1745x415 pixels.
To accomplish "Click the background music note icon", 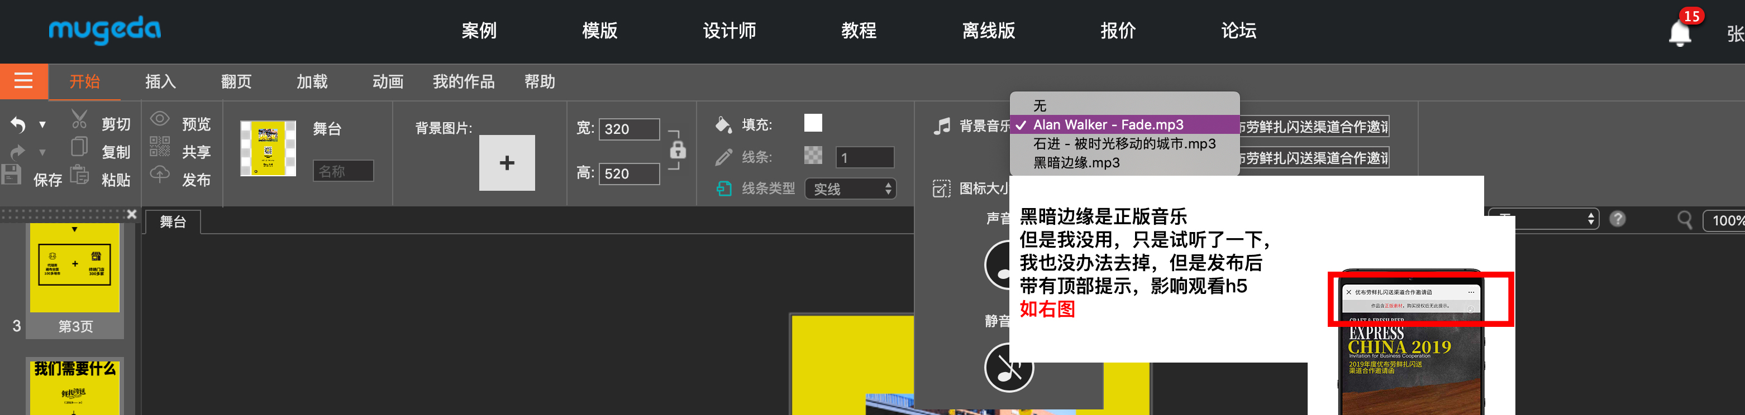I will (942, 126).
